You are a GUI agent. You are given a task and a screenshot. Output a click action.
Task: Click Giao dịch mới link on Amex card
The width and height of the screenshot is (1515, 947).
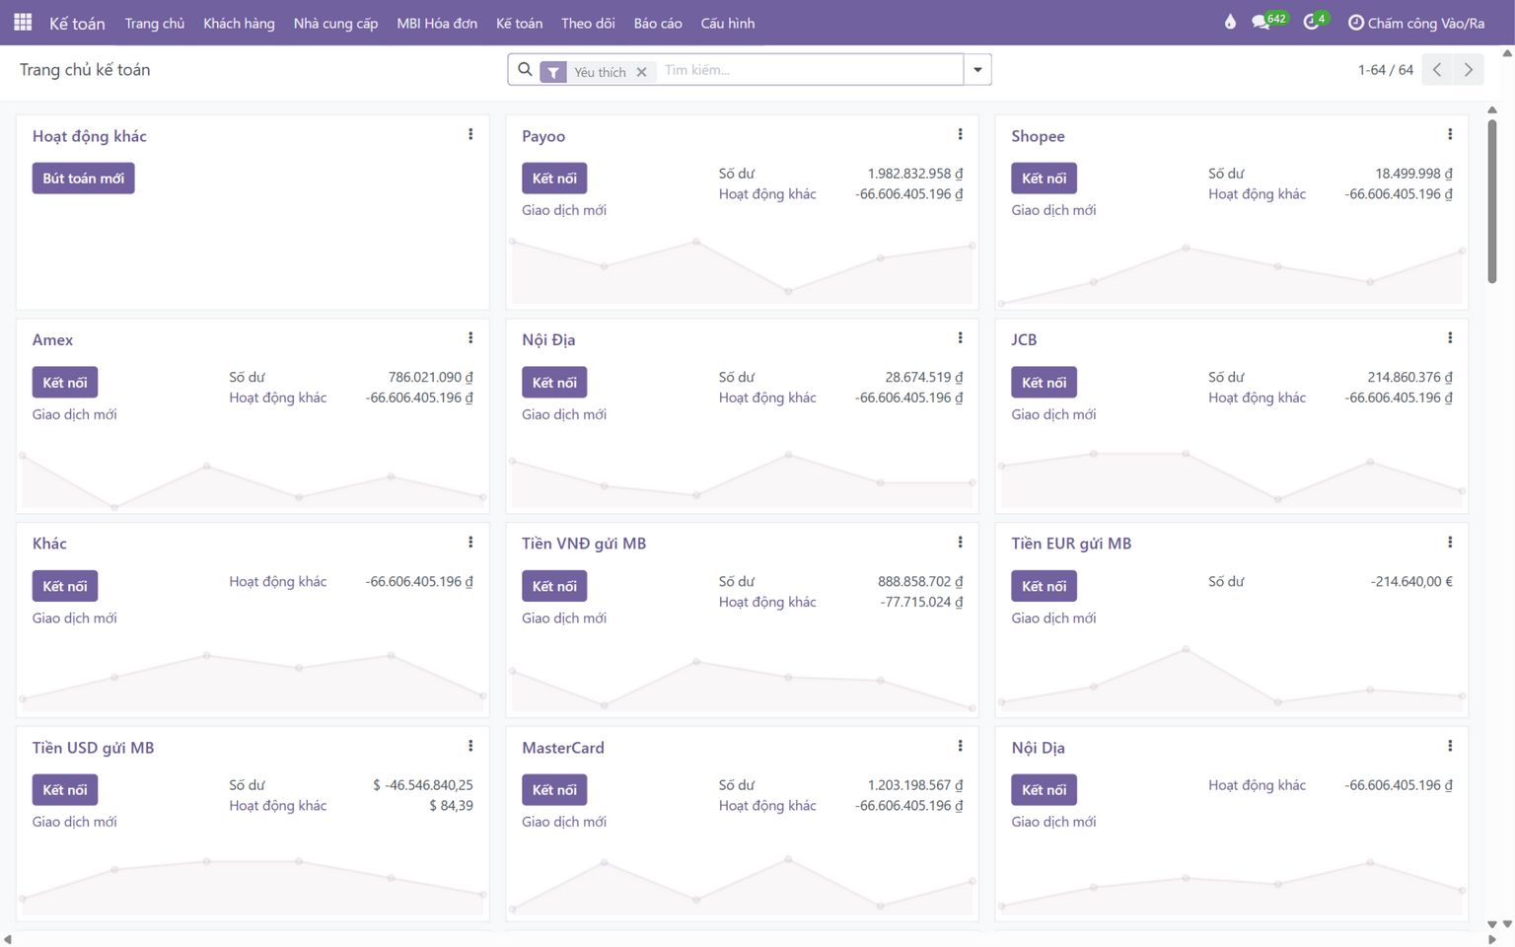[75, 414]
